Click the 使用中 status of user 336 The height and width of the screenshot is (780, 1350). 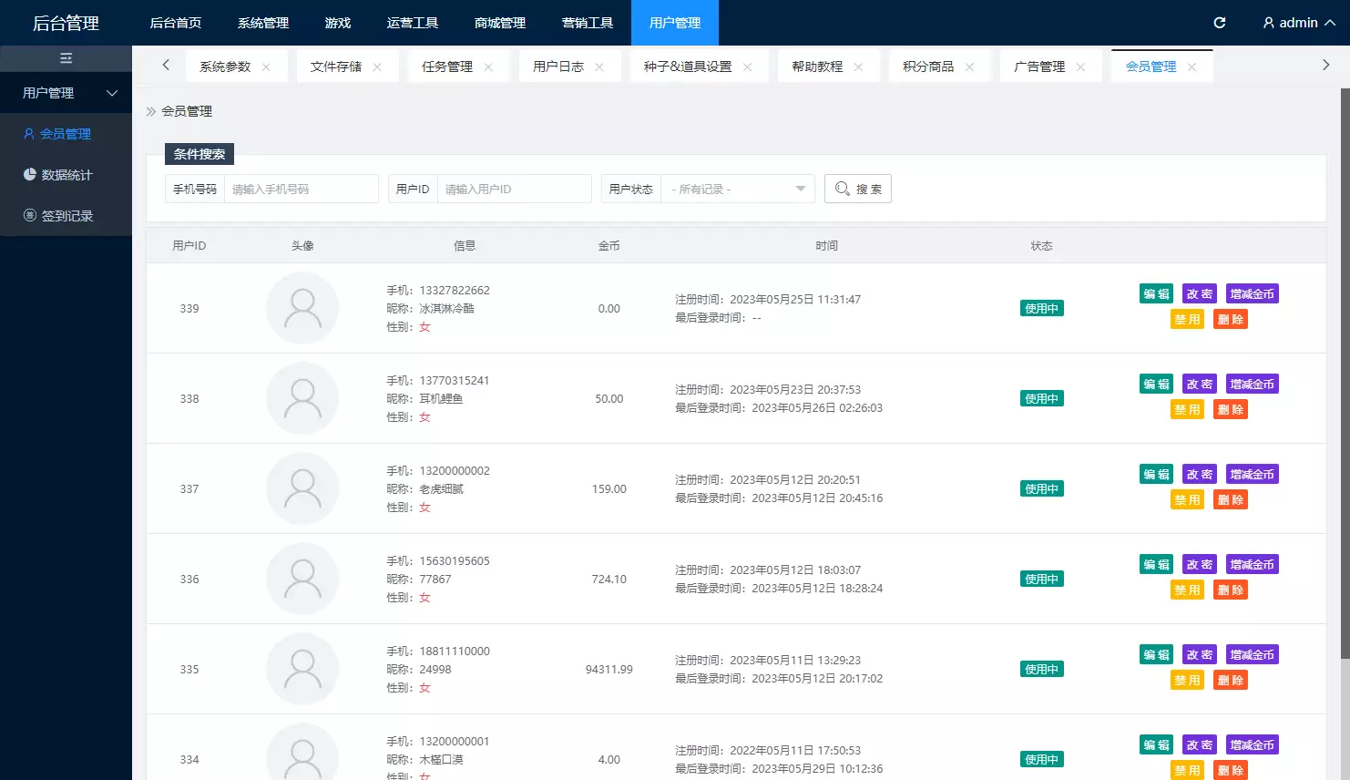click(1042, 579)
